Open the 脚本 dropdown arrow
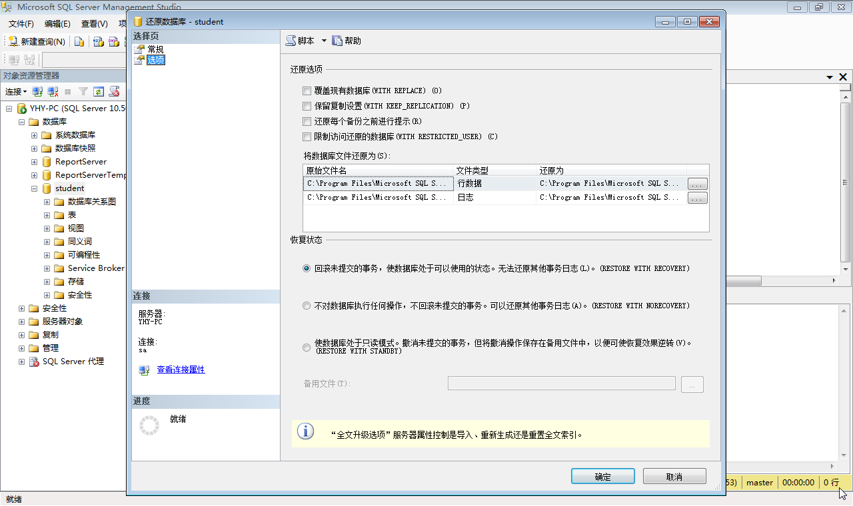853x506 pixels. [324, 41]
